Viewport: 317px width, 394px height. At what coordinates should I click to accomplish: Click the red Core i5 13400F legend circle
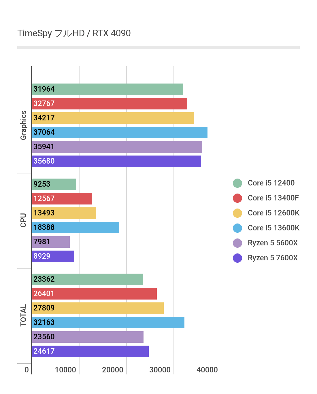click(237, 198)
